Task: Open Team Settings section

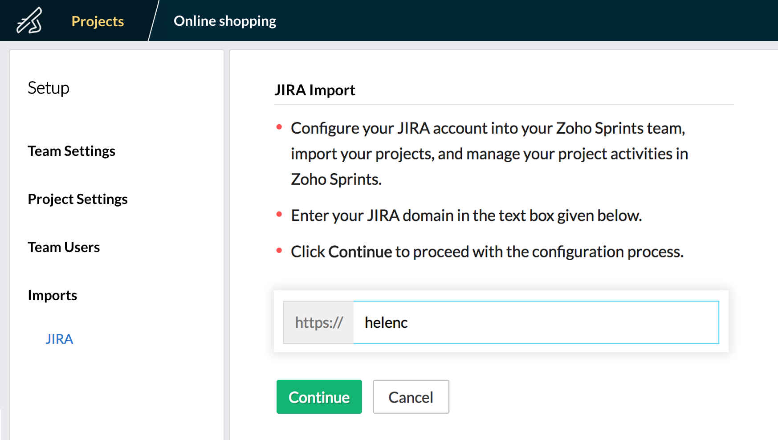Action: pos(71,151)
